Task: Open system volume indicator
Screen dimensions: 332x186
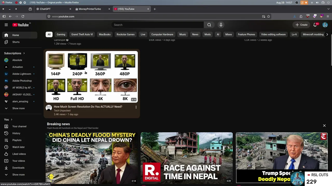Action: click(317, 3)
